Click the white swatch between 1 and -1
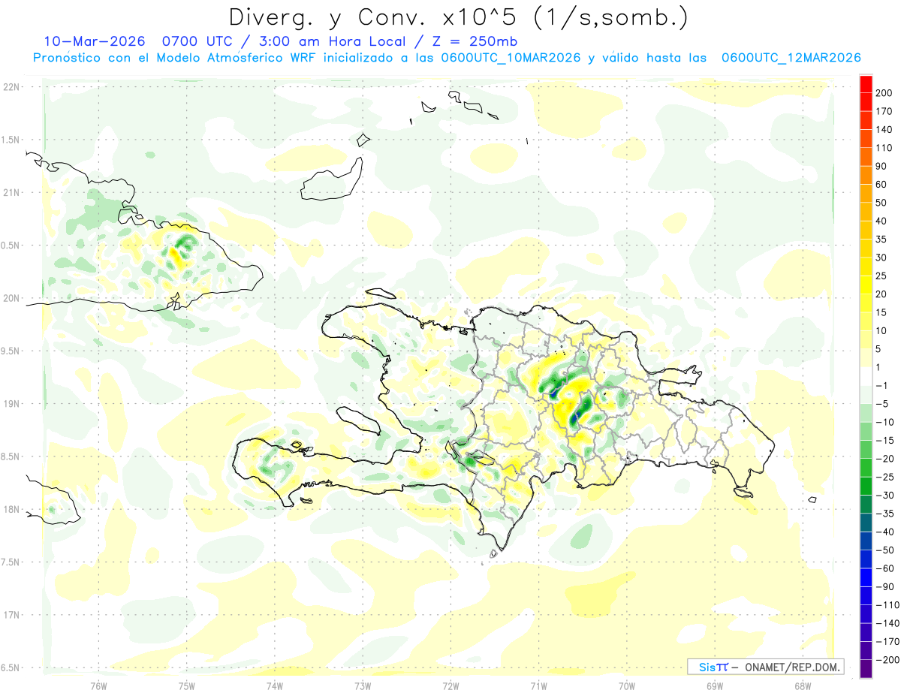The width and height of the screenshot is (901, 696). point(866,377)
